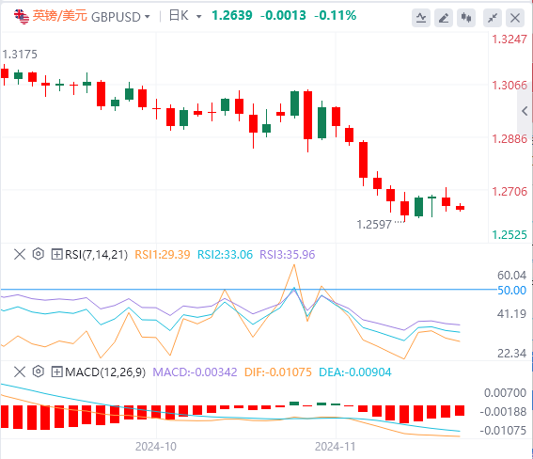Open MACD indicator settings gear

click(x=38, y=372)
